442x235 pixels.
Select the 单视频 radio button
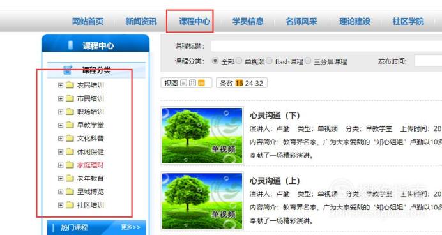(239, 61)
